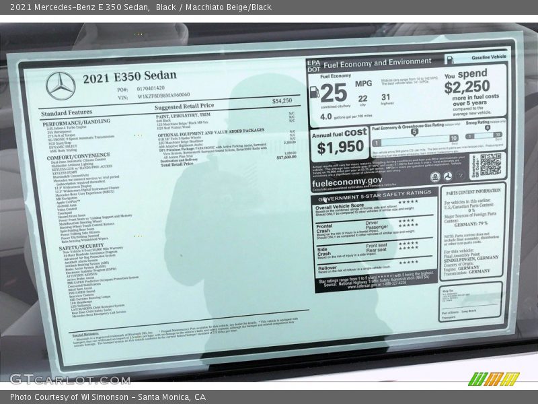Click the VIN W1KZF8DB8MA960060
The width and height of the screenshot is (538, 404).
[x=163, y=96]
